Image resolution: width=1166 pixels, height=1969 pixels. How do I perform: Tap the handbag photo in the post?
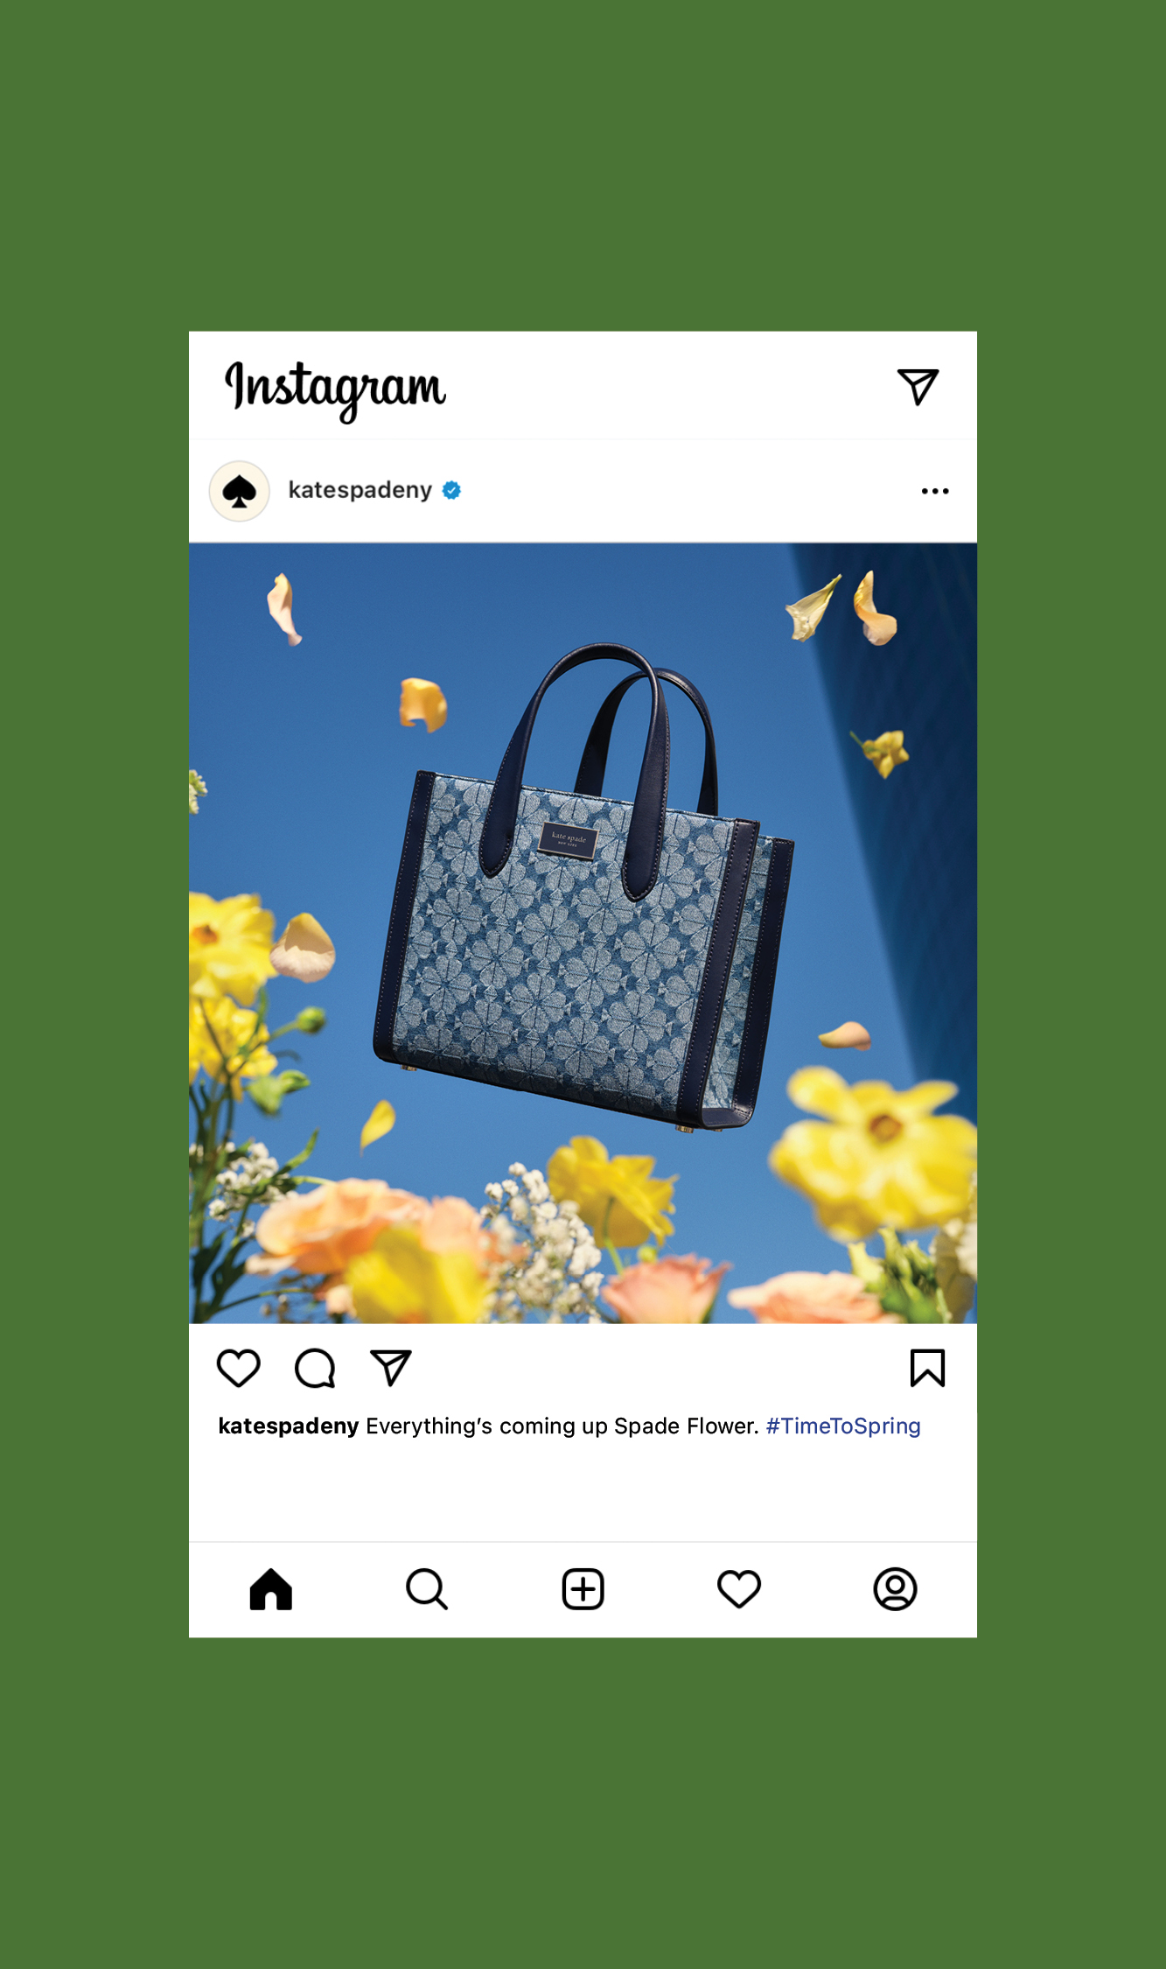point(583,933)
